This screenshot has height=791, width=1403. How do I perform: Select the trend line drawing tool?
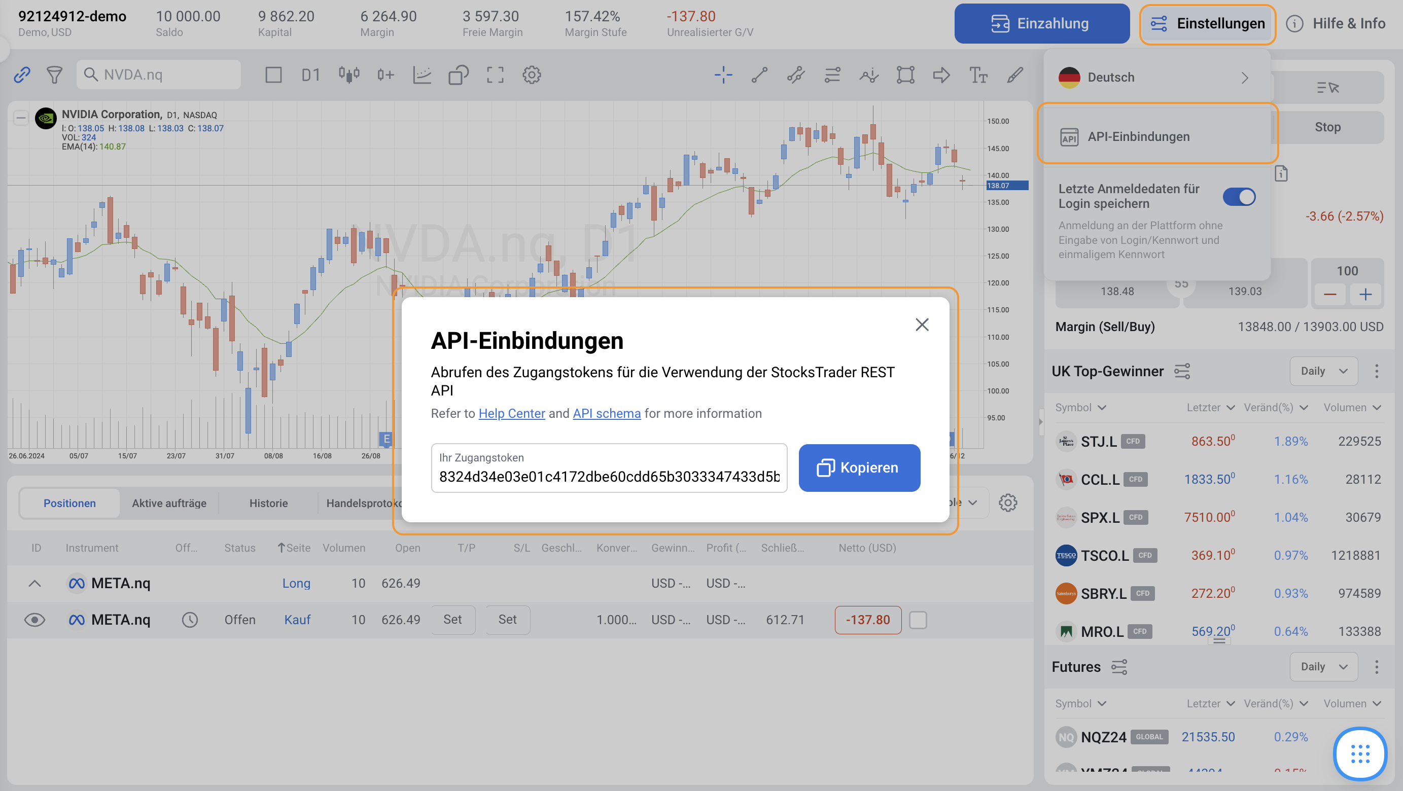pos(760,75)
